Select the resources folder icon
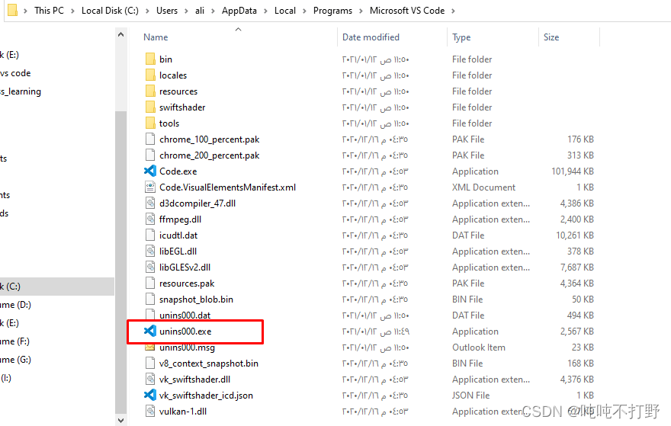This screenshot has height=426, width=671. coord(150,91)
